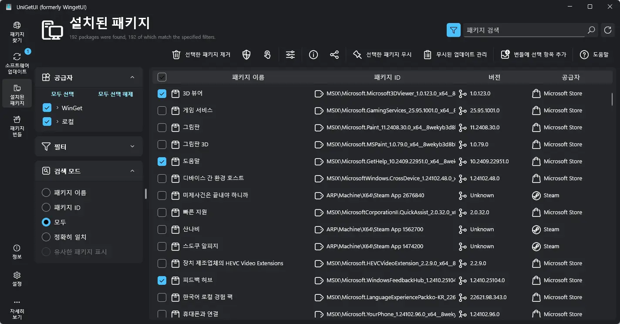Image resolution: width=620 pixels, height=324 pixels.
Task: Open the 정보 page in sidebar
Action: [x=17, y=252]
